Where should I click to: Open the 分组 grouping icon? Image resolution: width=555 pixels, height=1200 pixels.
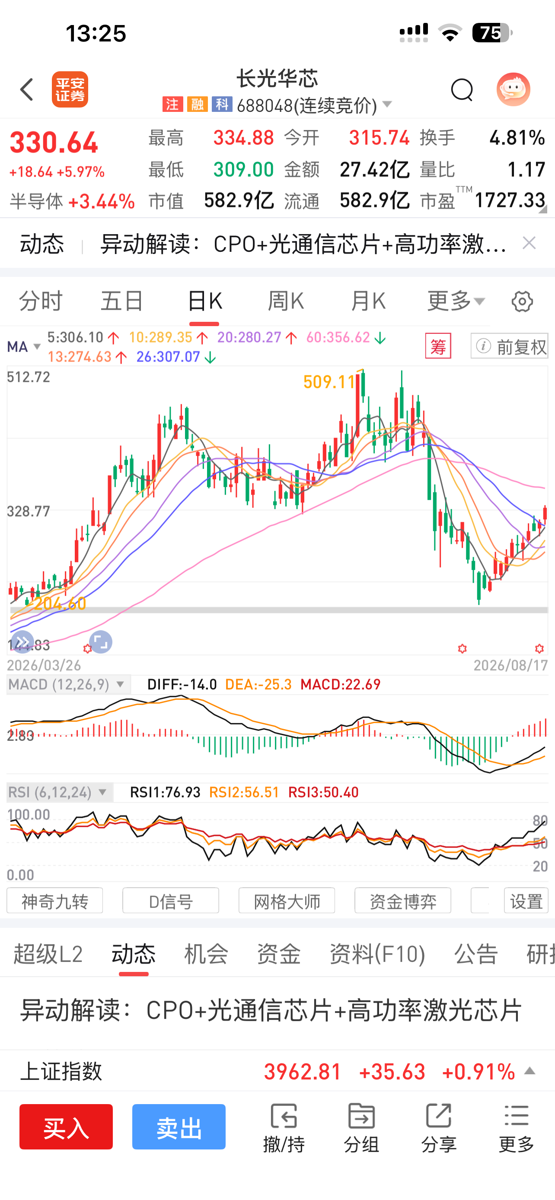(361, 1127)
